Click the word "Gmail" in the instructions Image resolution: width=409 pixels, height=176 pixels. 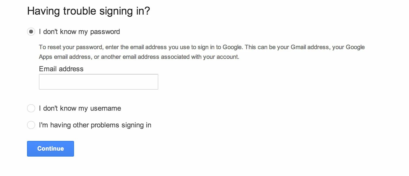[298, 47]
